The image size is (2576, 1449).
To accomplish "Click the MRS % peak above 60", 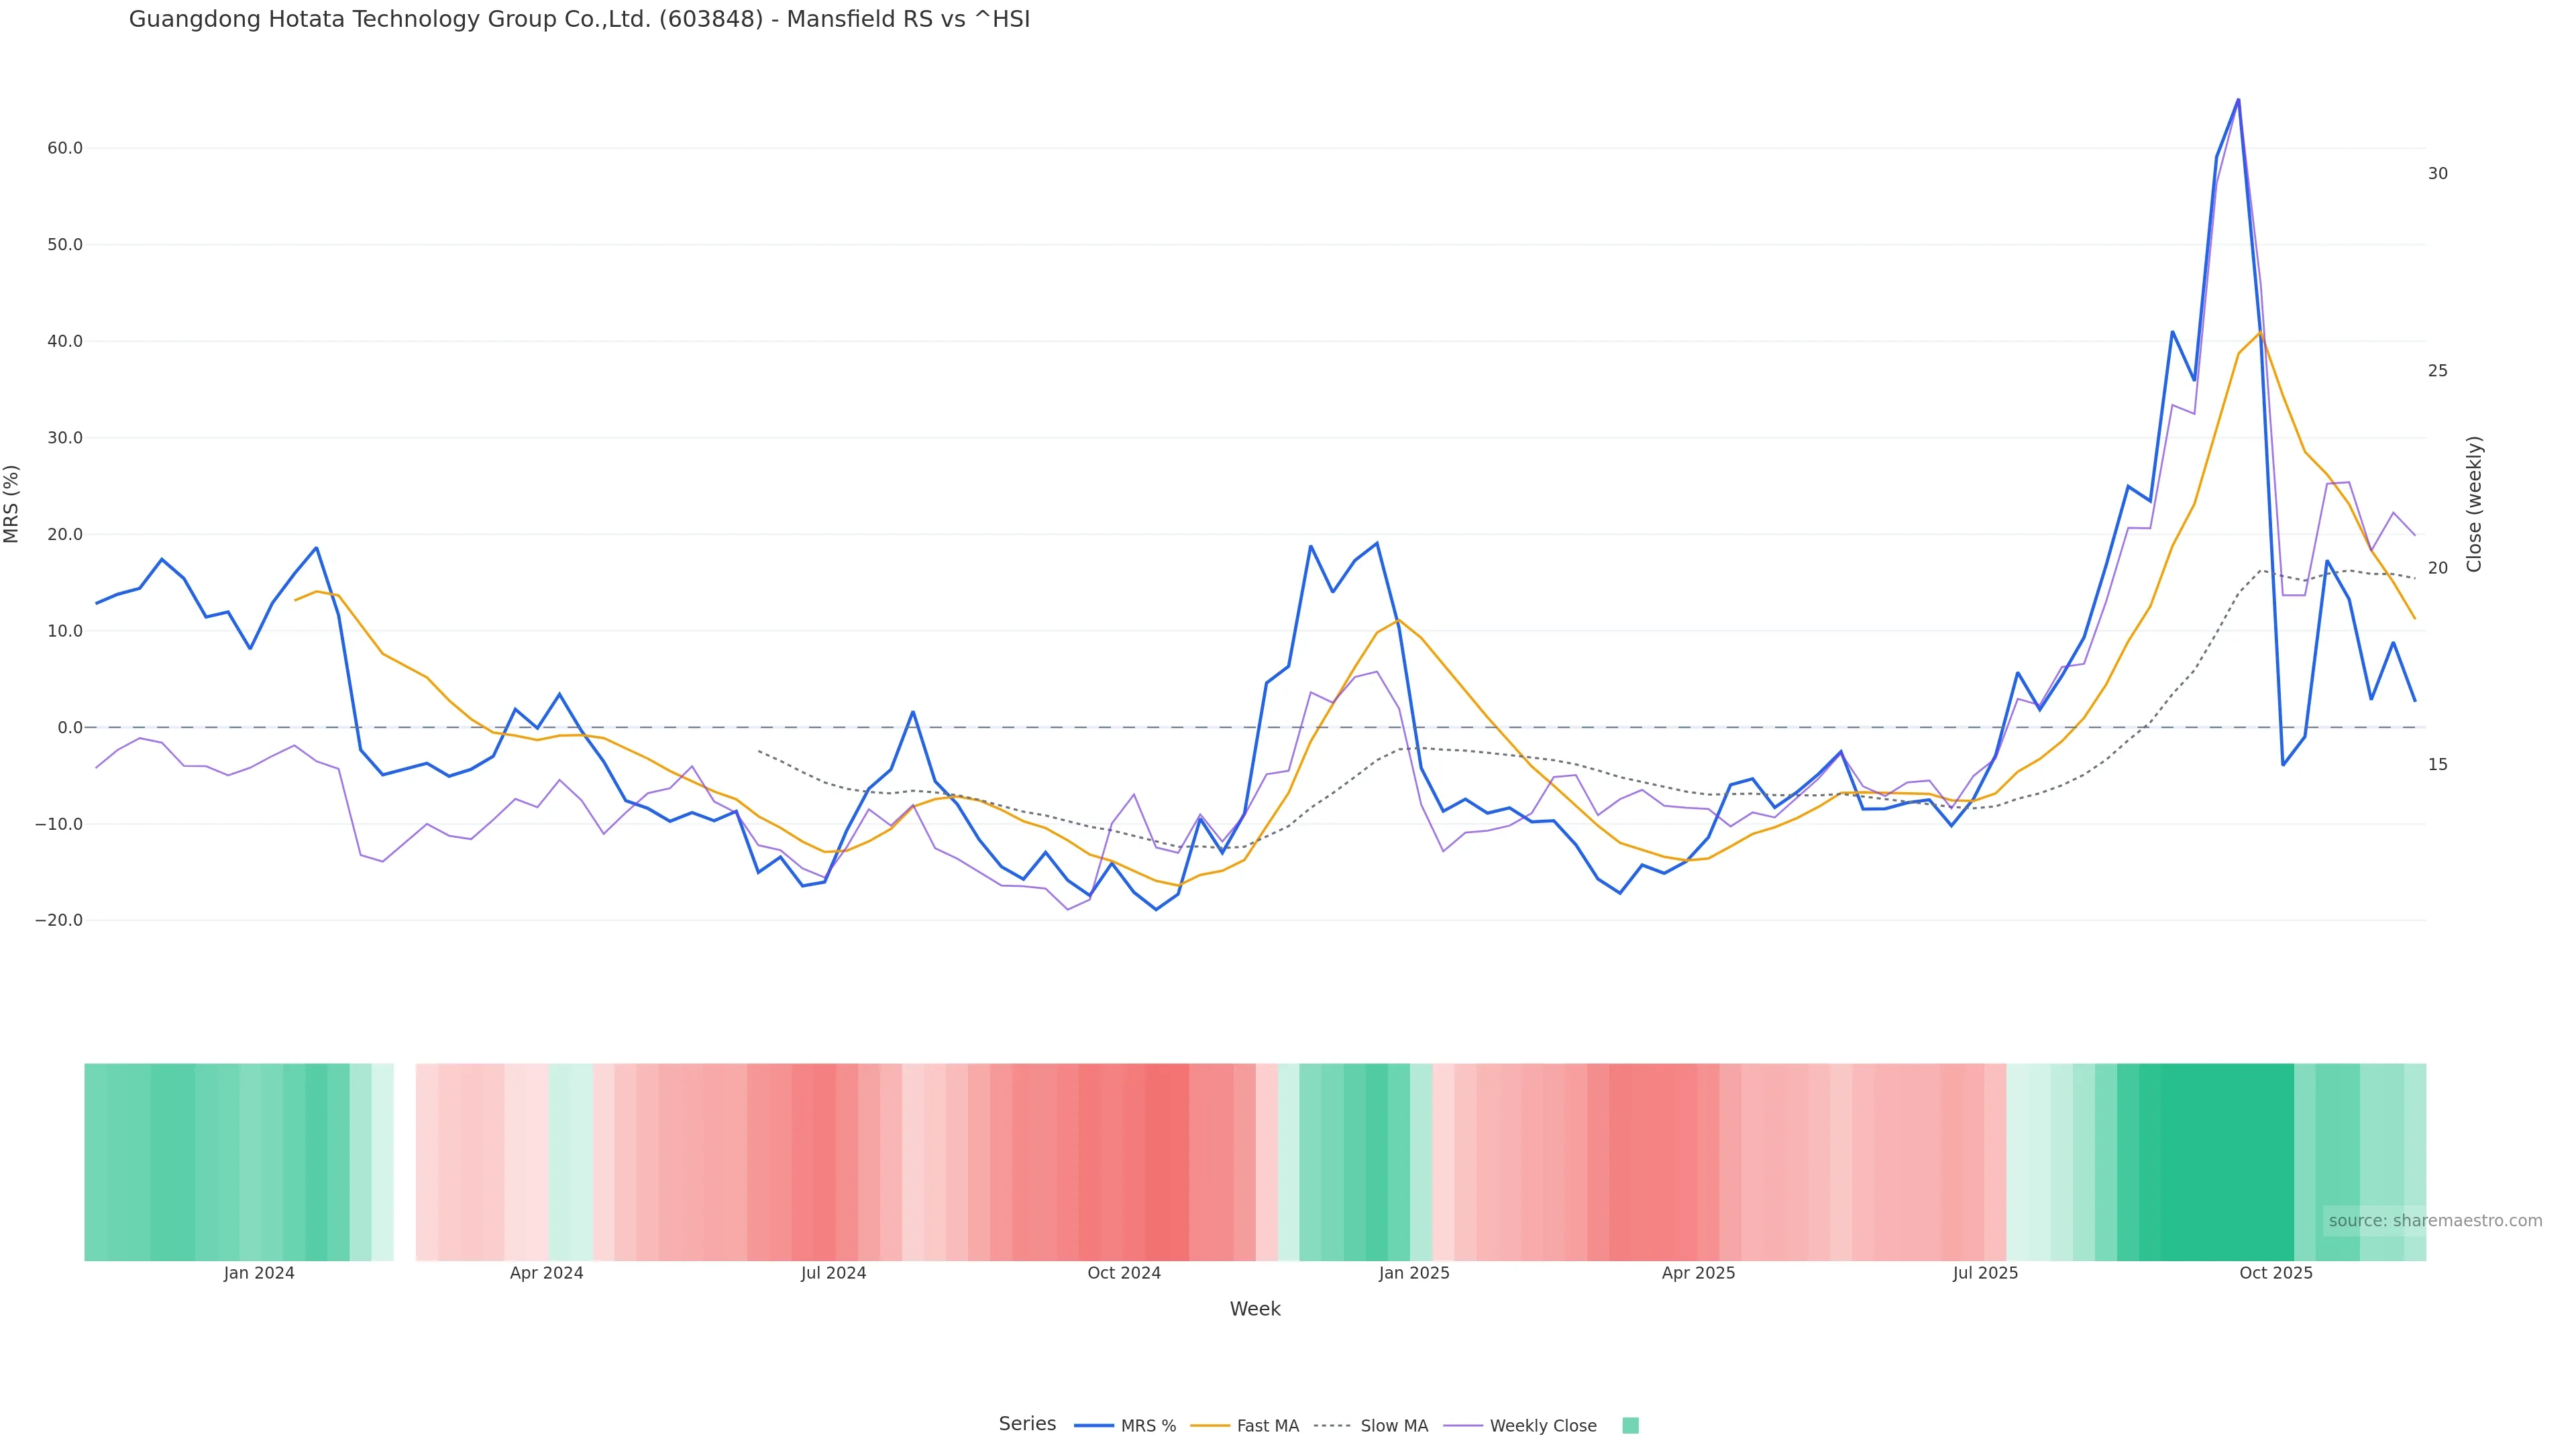I will 2238,100.
